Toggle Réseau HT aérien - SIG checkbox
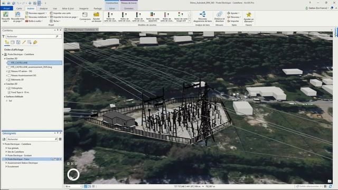This screenshot has height=190, width=338. point(9,71)
